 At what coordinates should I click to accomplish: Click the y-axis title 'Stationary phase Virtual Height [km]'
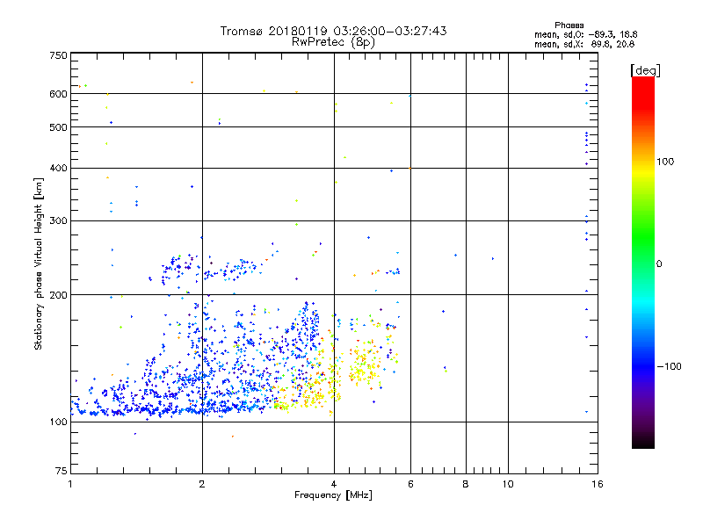coord(38,263)
